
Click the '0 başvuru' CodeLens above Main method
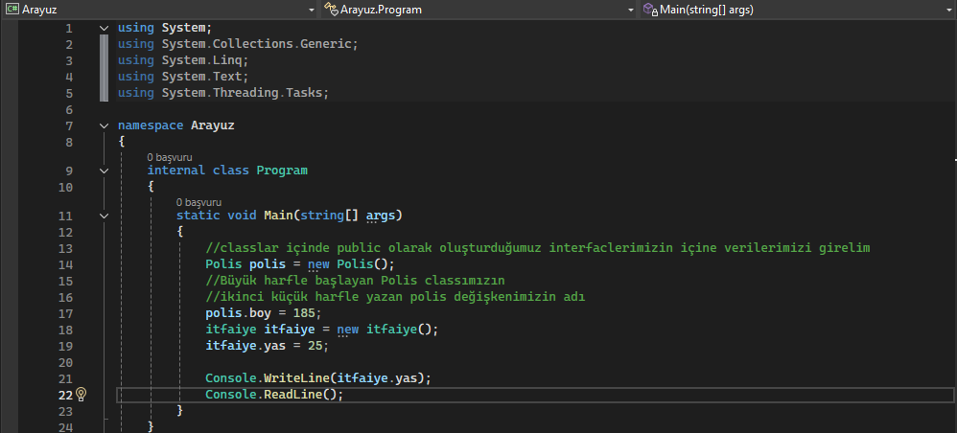198,202
